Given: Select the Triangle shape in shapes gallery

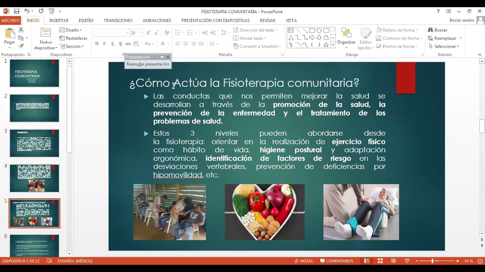Looking at the screenshot, I should (291, 38).
